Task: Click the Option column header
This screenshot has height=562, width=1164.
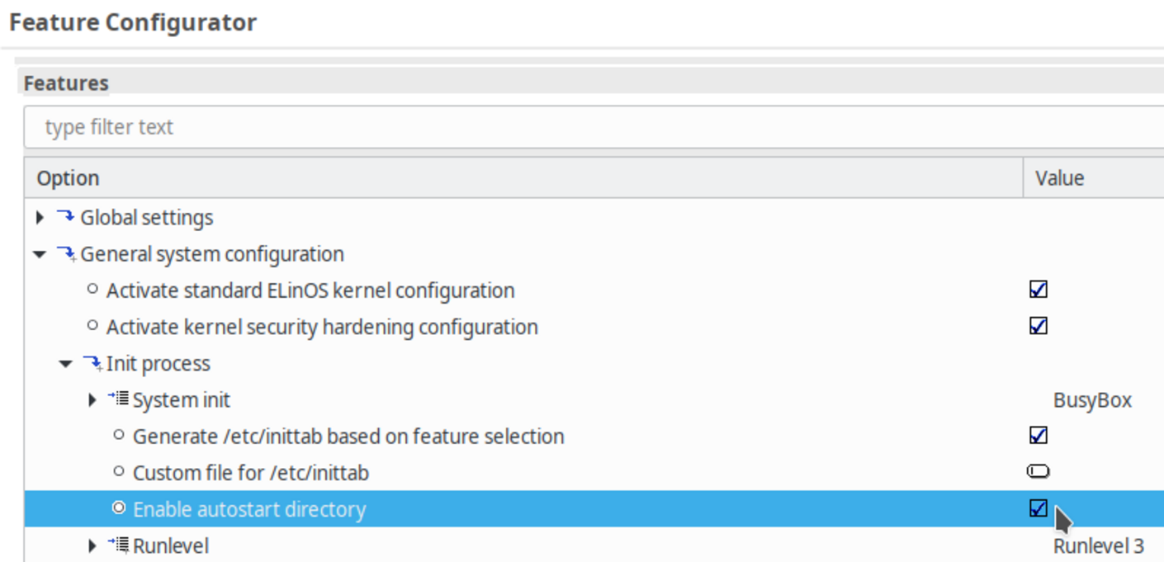Action: (x=68, y=178)
